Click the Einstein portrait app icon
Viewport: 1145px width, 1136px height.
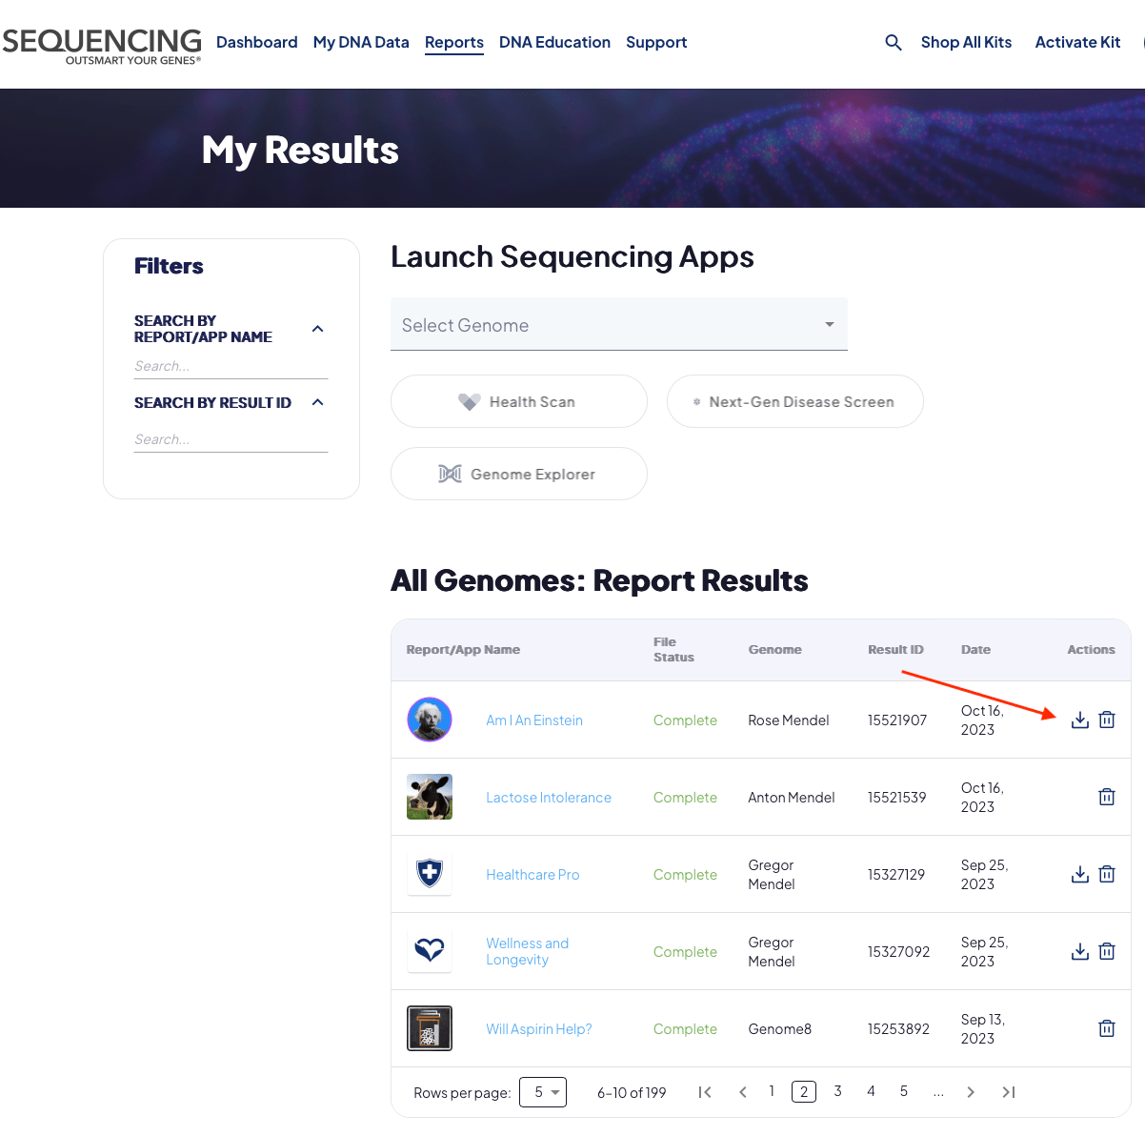430,720
